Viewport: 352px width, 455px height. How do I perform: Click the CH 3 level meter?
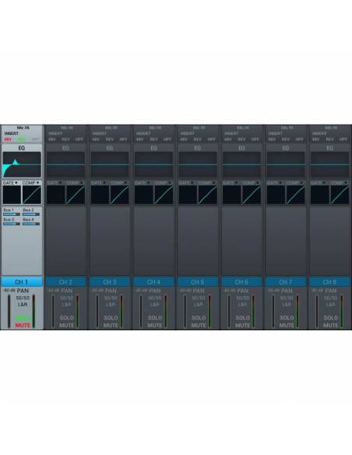pos(121,311)
